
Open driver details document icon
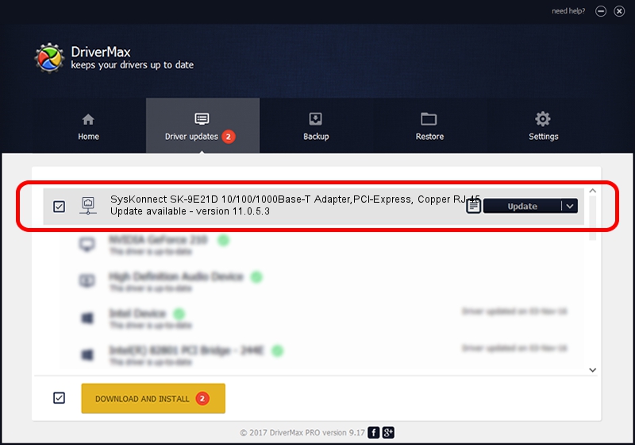(474, 207)
